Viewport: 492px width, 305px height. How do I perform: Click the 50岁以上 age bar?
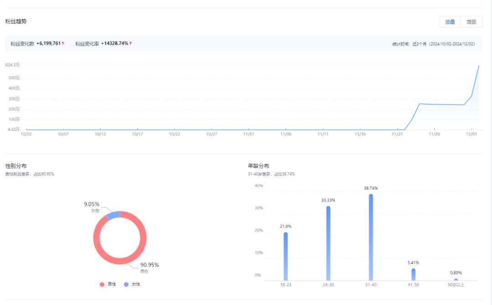pos(456,279)
